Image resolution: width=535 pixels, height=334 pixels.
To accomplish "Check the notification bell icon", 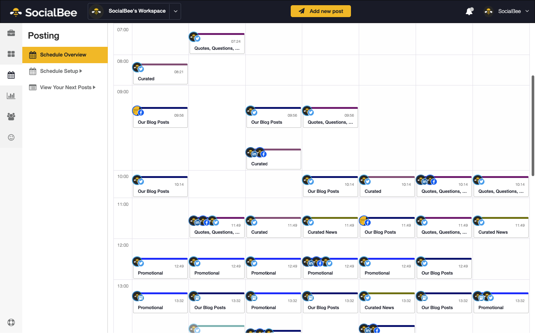I will [469, 12].
